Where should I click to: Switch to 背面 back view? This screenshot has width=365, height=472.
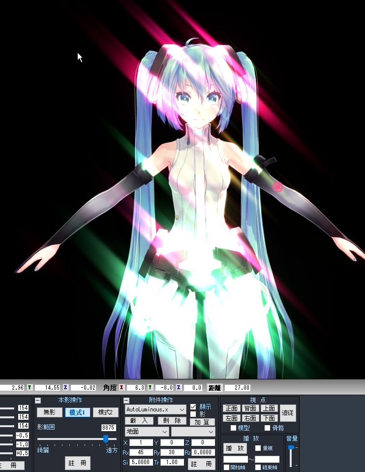250,408
